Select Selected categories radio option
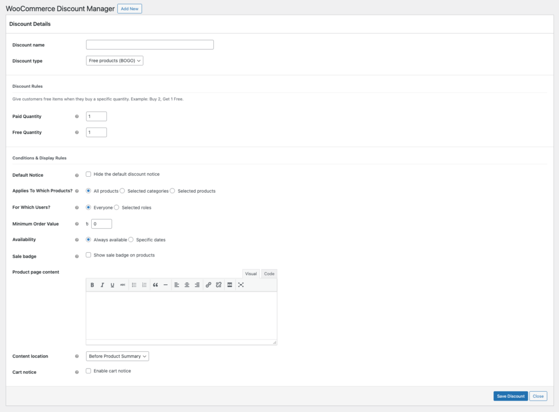 click(x=122, y=191)
